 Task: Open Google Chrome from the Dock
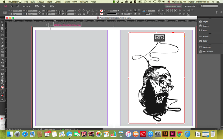[180, 134]
